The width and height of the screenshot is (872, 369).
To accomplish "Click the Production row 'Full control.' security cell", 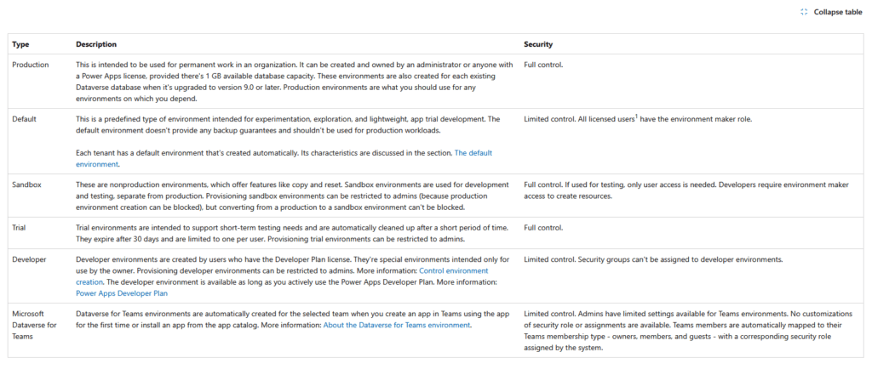I will coord(543,65).
